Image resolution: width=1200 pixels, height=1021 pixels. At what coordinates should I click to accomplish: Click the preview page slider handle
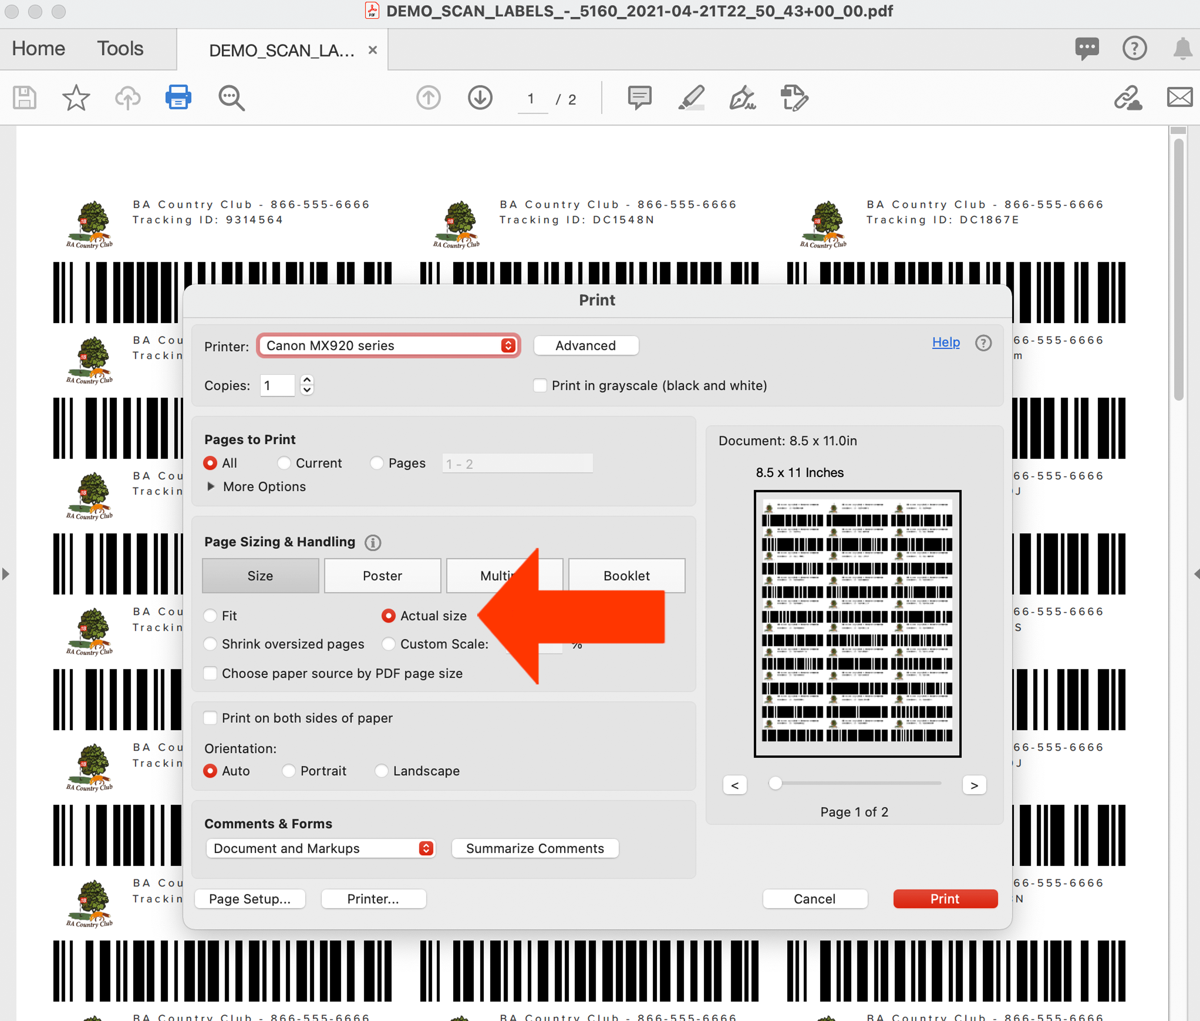(775, 783)
